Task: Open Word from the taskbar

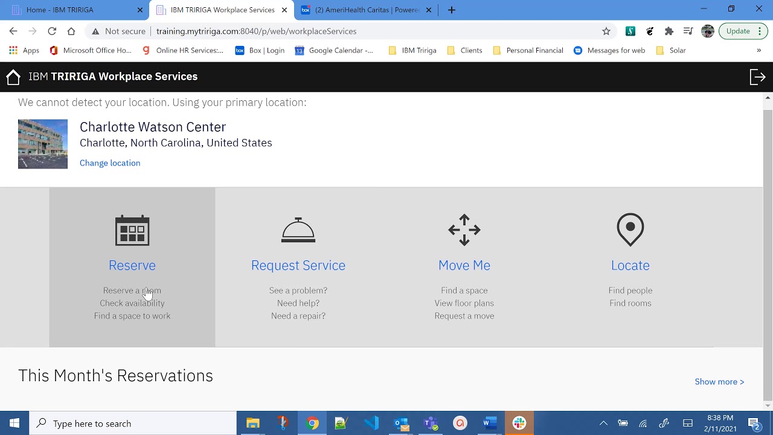Action: coord(490,424)
